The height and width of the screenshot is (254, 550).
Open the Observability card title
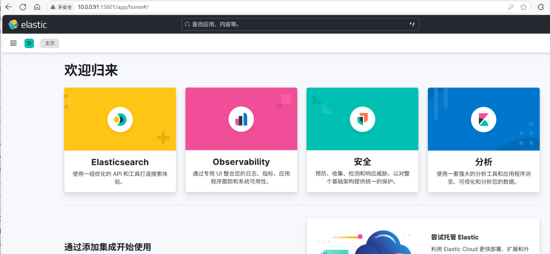(241, 162)
